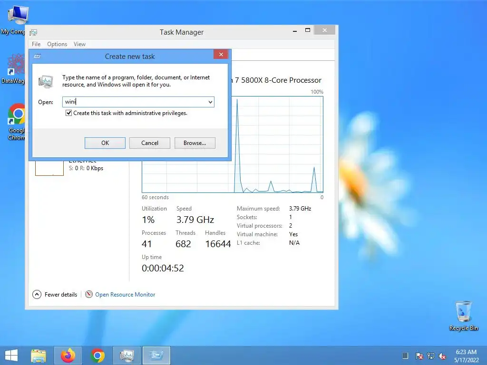Click the 3.79 GHz speed value
Viewport: 487px width, 365px height.
[x=195, y=220]
